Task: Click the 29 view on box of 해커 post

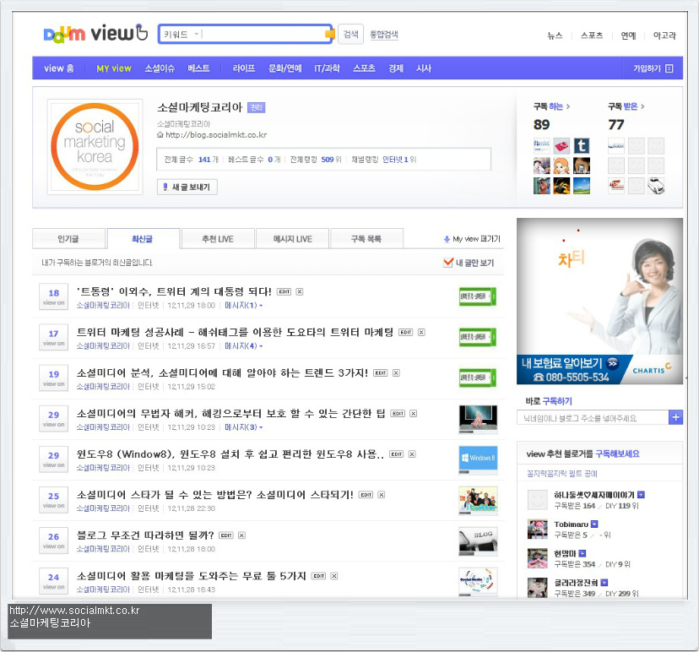Action: pos(53,418)
